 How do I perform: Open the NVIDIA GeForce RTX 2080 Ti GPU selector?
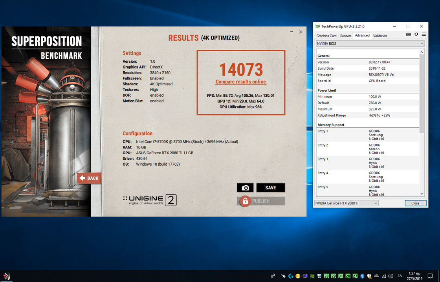pos(346,203)
